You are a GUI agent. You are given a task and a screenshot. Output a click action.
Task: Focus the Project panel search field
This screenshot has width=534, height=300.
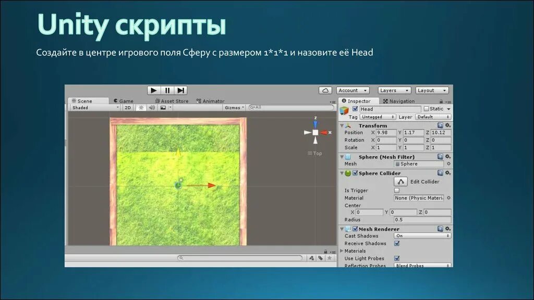click(240, 258)
